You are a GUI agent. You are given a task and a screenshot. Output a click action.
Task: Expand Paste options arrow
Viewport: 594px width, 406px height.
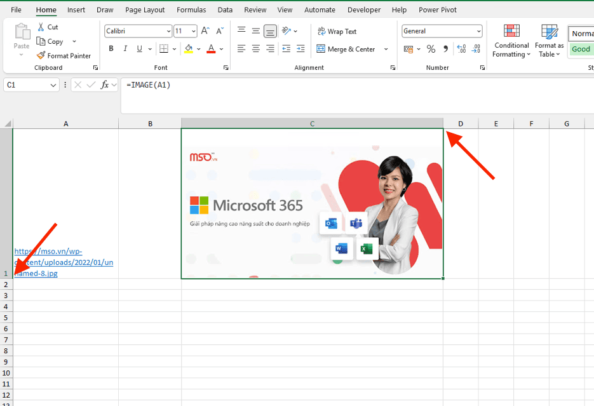click(22, 55)
